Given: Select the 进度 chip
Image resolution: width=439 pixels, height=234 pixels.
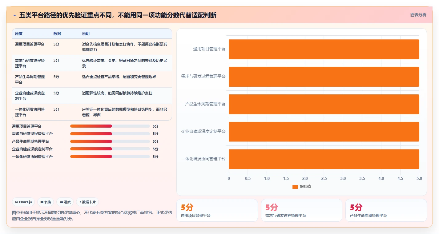Looking at the screenshot, I should coord(65,202).
